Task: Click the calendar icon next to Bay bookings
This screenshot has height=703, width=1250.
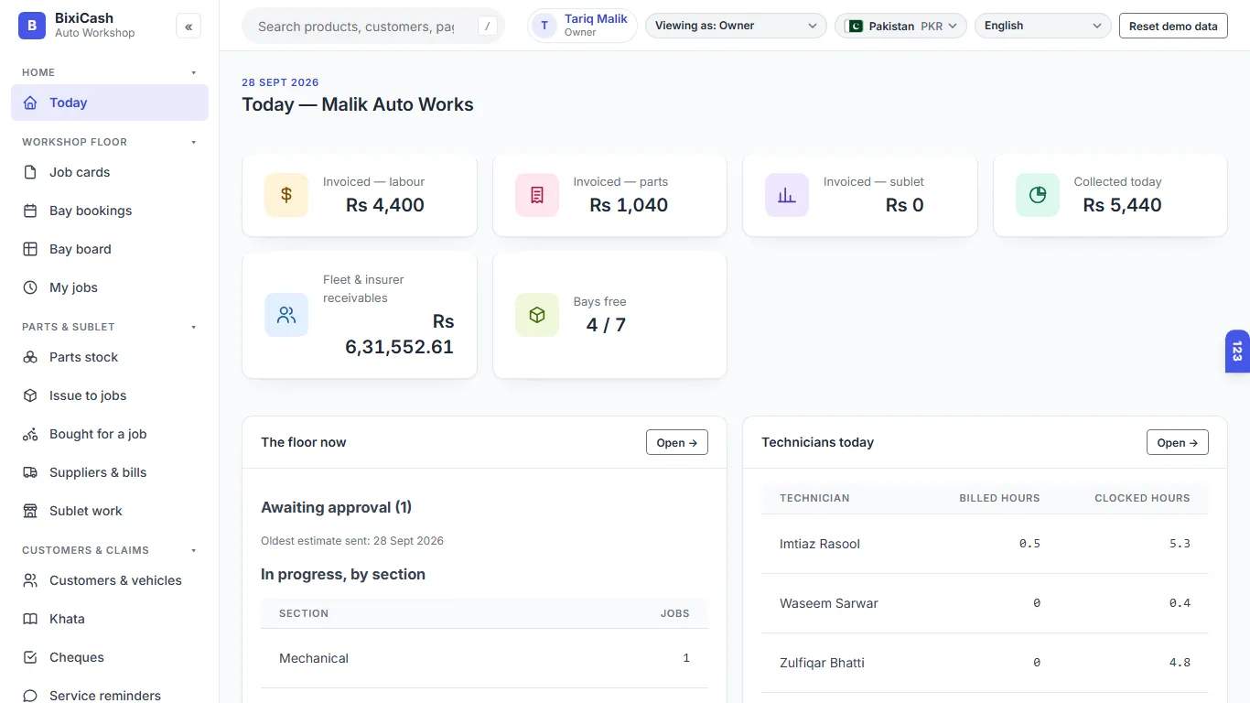Action: 30,211
